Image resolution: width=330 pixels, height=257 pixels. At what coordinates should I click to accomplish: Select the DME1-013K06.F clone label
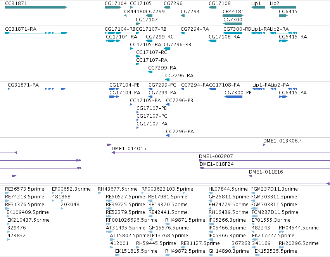point(282,141)
